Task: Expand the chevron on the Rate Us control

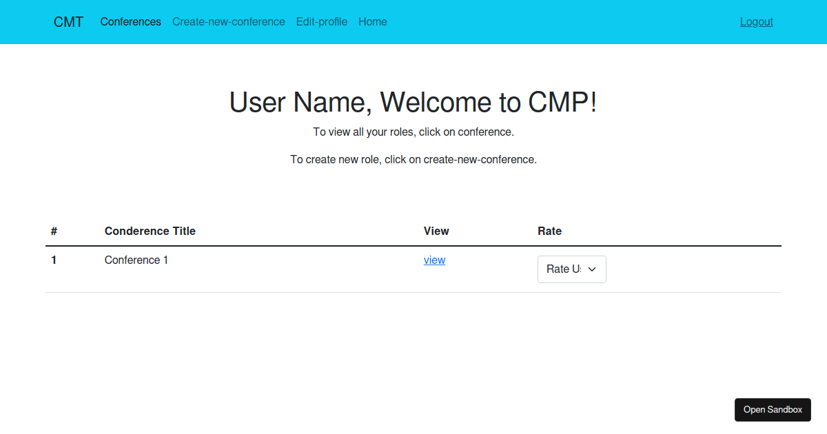Action: pos(591,269)
